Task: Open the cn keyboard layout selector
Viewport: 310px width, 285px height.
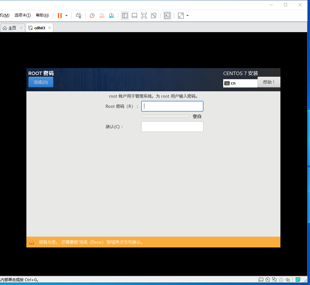Action: pyautogui.click(x=240, y=83)
